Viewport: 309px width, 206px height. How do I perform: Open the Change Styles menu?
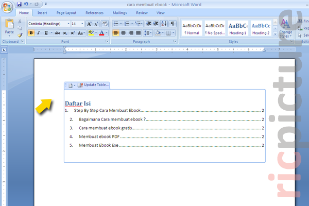285,29
